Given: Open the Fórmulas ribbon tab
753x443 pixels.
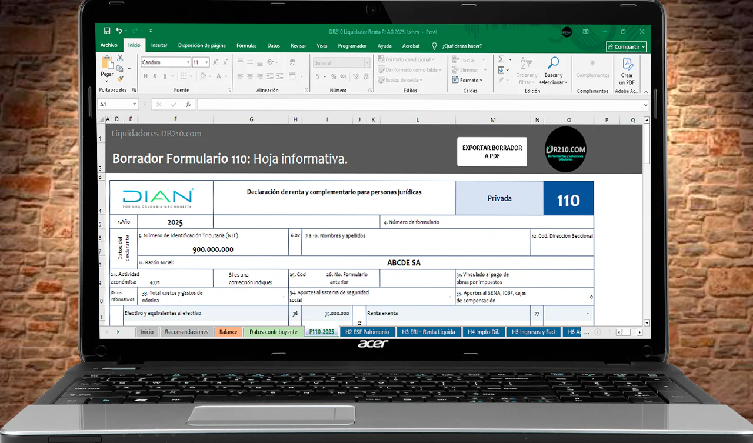Looking at the screenshot, I should coord(246,46).
